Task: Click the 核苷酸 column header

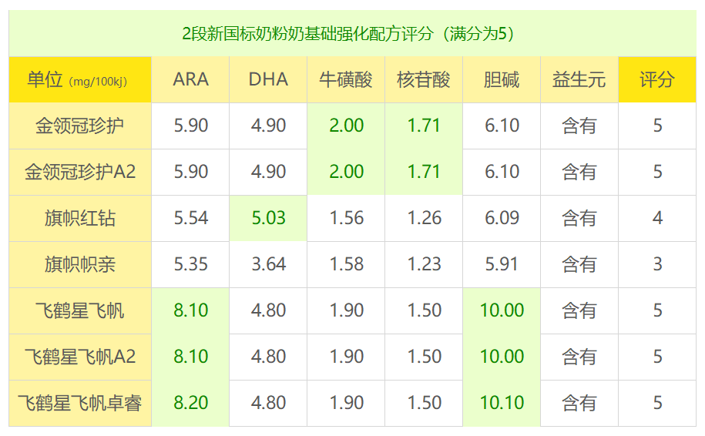Action: pos(424,79)
